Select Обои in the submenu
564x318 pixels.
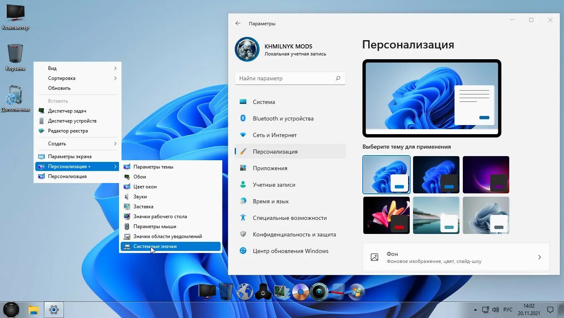(x=171, y=177)
